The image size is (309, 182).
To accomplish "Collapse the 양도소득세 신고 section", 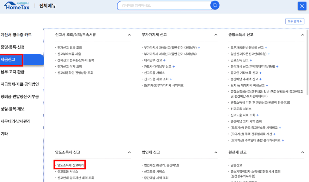I will pos(129,153).
